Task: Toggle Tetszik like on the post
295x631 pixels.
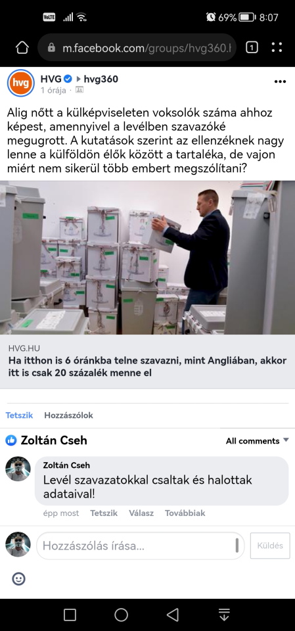Action: point(19,415)
